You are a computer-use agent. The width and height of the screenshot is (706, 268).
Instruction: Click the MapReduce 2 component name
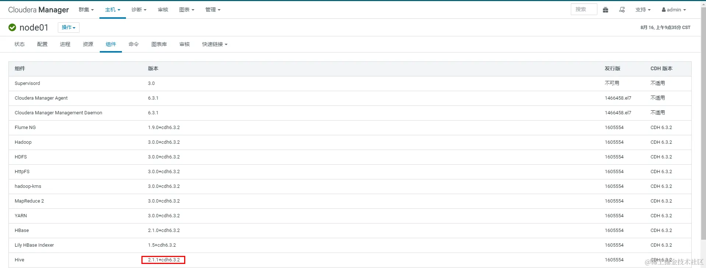coord(29,201)
